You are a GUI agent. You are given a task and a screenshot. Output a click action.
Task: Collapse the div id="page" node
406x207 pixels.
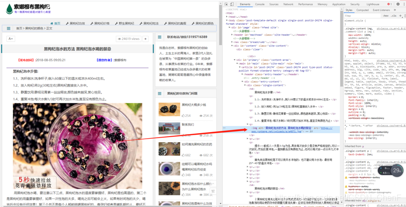click(x=229, y=27)
